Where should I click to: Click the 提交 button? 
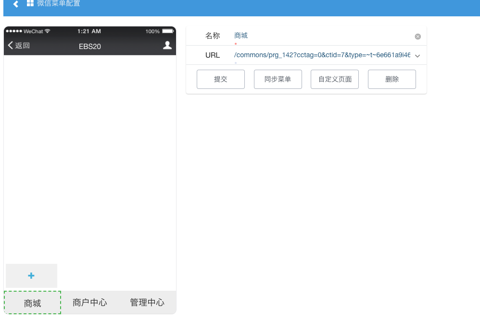pyautogui.click(x=221, y=79)
